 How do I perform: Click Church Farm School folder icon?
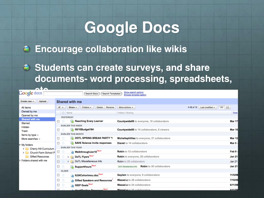coord(27,153)
